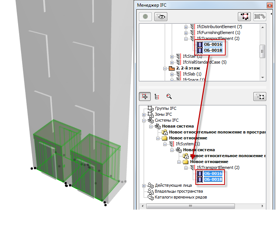Collapse the upper Новое отношение folder
The width and height of the screenshot is (277, 227).
pos(158,138)
